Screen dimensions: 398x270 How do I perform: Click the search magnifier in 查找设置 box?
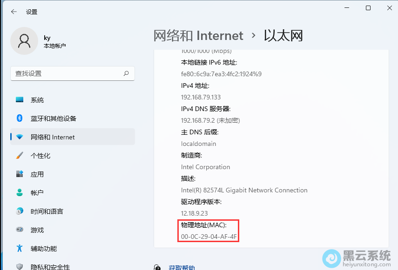[126, 73]
